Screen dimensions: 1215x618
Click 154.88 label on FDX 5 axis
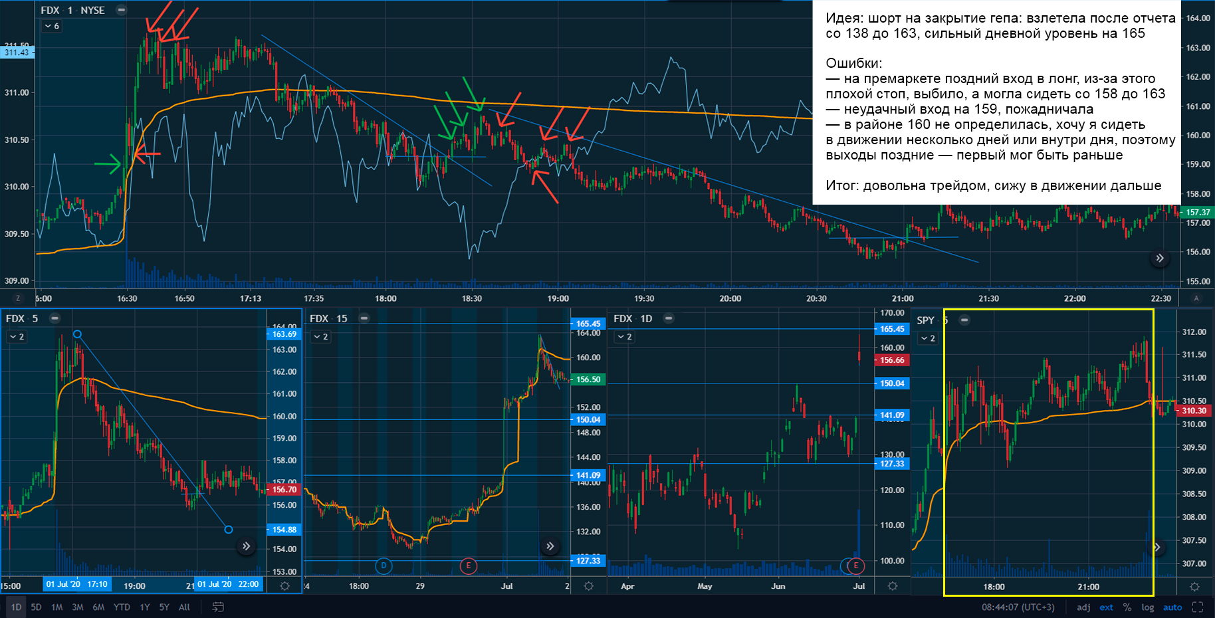(x=284, y=530)
